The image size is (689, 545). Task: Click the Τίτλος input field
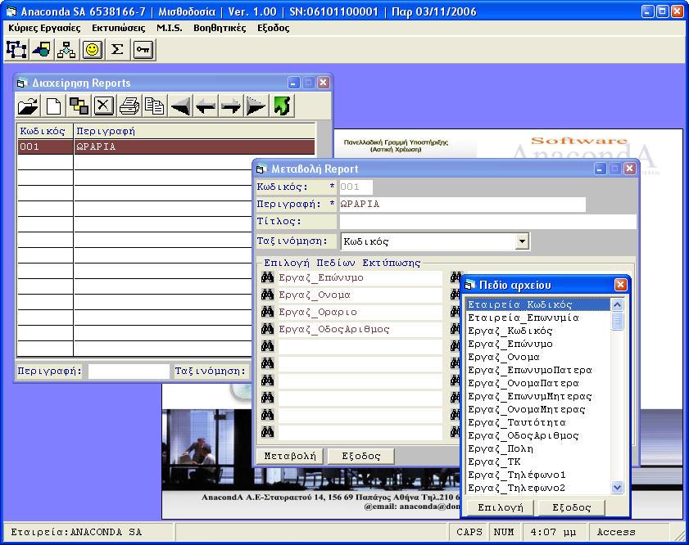click(x=487, y=222)
